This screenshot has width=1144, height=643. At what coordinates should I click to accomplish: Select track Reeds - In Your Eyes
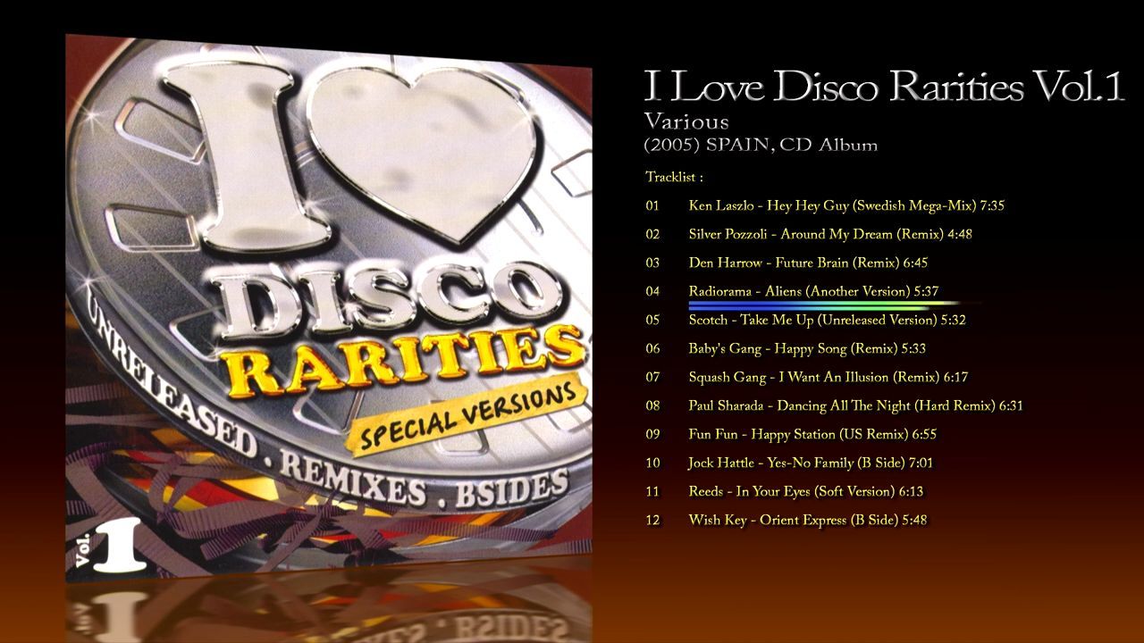pyautogui.click(x=805, y=491)
